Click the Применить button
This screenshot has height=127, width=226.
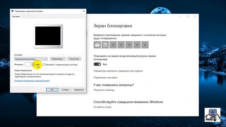click(x=79, y=90)
